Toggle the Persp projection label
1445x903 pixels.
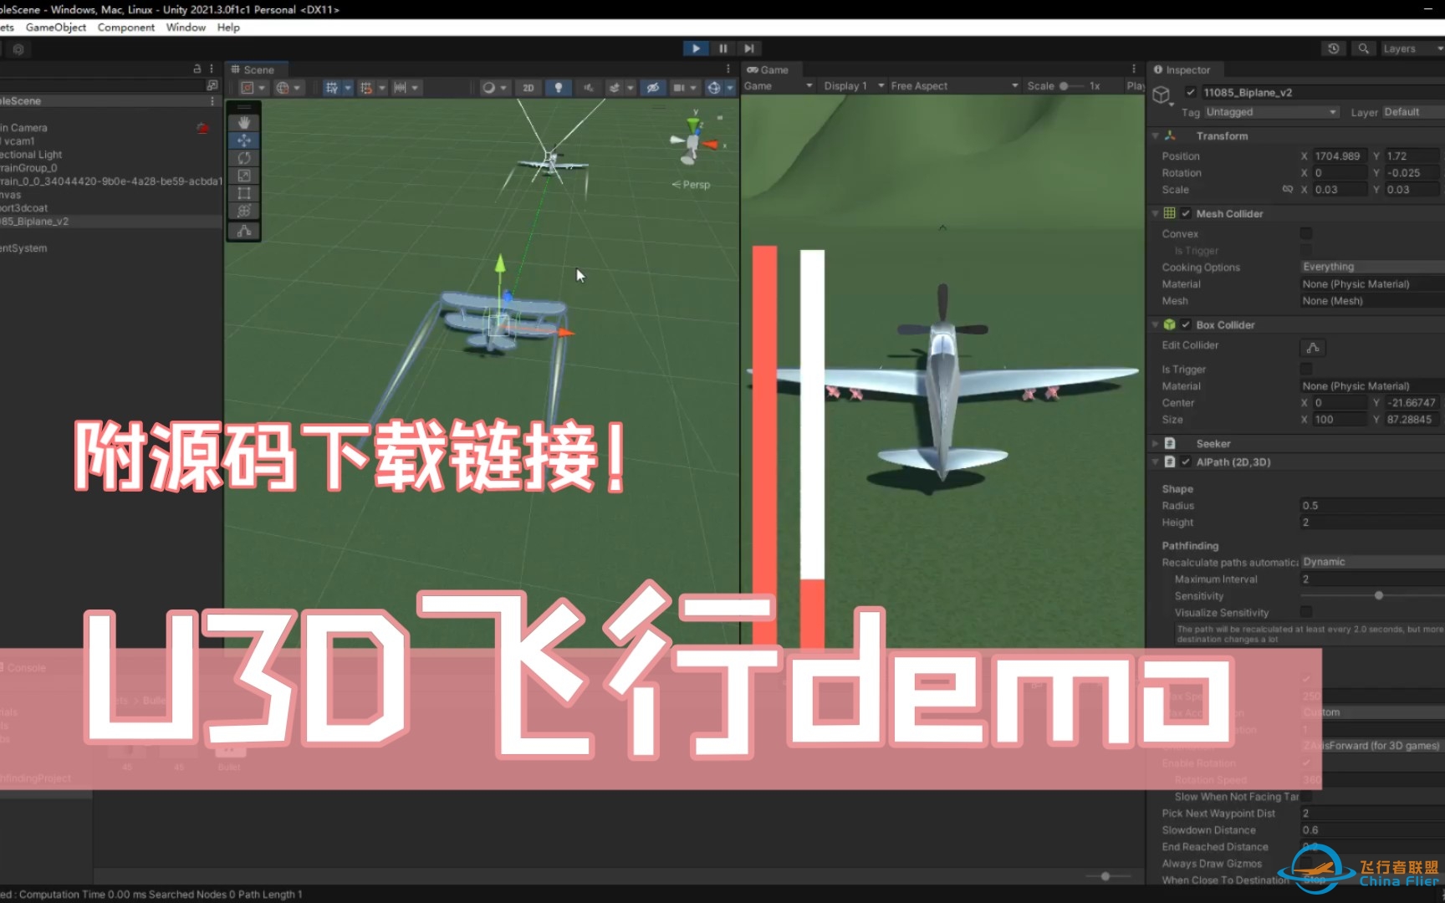pyautogui.click(x=691, y=185)
